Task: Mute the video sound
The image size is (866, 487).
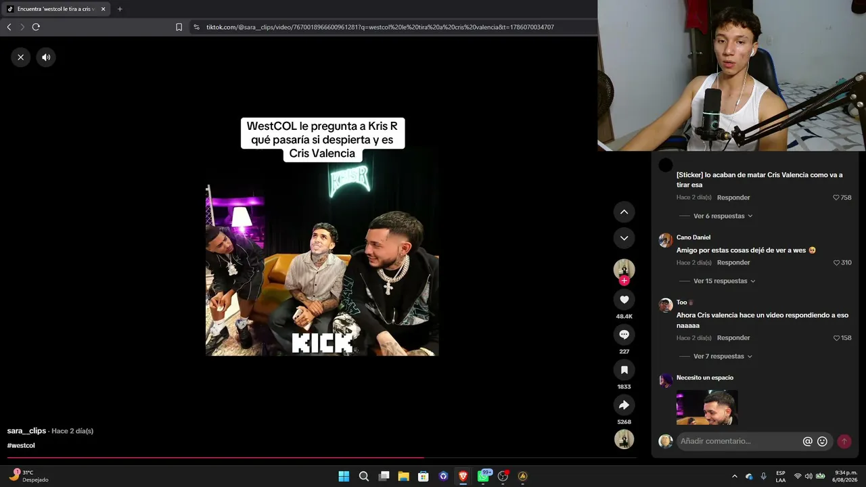Action: (x=46, y=57)
